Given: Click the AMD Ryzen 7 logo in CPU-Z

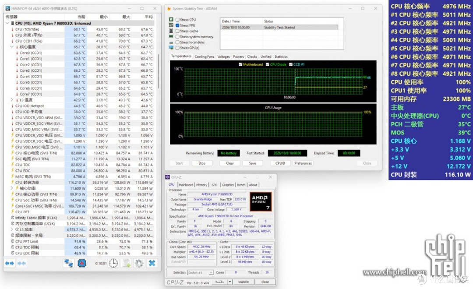Looking at the screenshot, I should click(x=261, y=201).
